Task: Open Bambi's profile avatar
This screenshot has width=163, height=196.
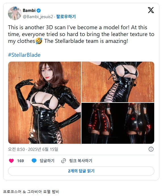Action: [15, 13]
